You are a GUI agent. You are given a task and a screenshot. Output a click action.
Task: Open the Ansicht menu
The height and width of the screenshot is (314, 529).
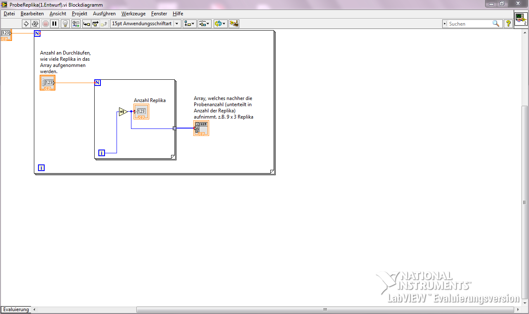[x=58, y=14]
